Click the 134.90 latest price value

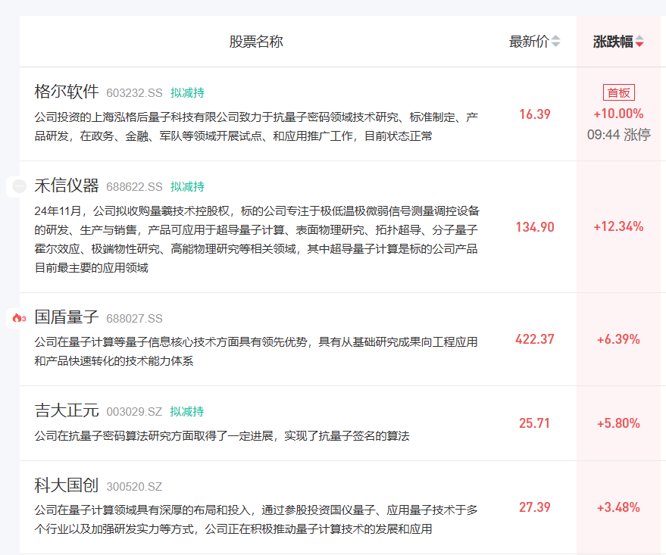click(x=535, y=227)
